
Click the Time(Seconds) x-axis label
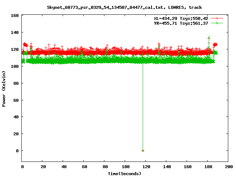tap(125, 174)
